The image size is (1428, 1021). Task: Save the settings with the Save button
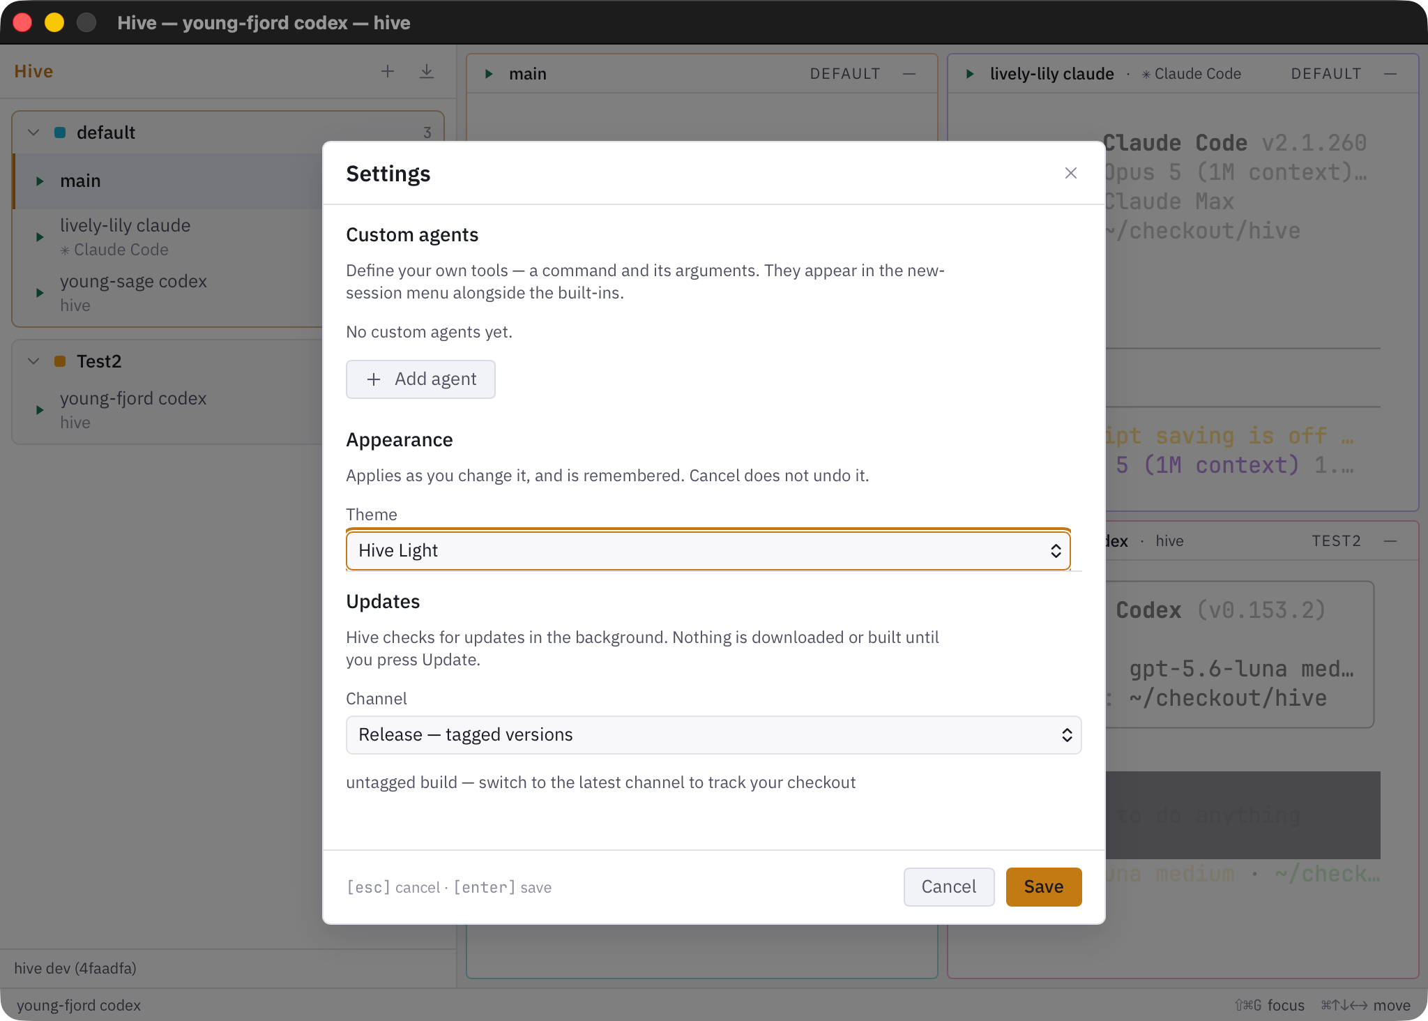click(x=1044, y=887)
